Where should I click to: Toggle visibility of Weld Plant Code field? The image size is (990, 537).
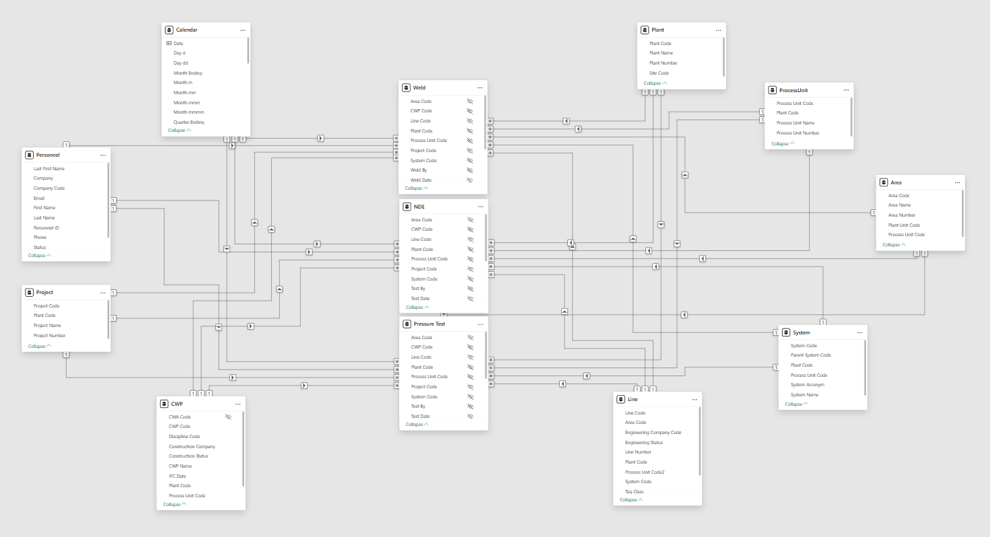click(x=470, y=131)
